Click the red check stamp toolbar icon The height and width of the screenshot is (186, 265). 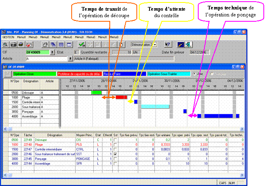coord(29,45)
